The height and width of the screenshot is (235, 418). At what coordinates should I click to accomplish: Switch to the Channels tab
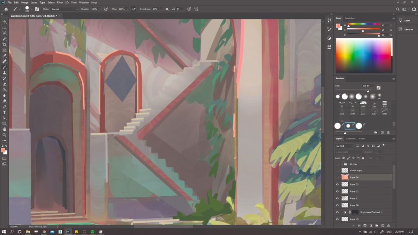click(351, 139)
